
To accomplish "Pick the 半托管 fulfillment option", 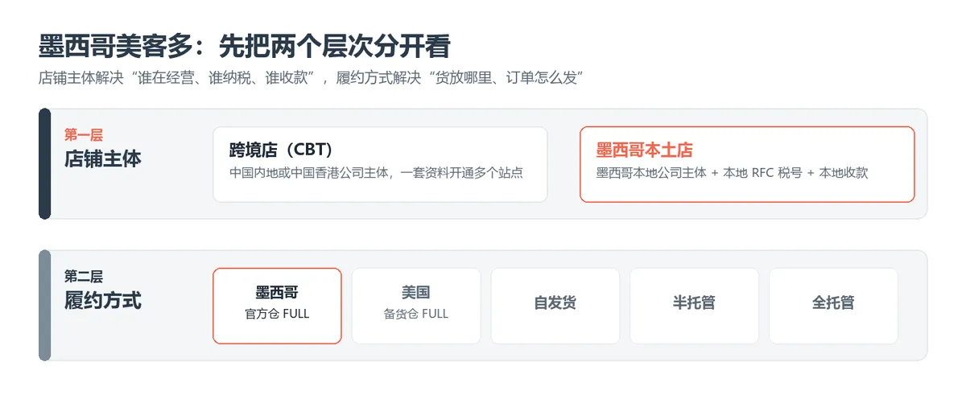I will pyautogui.click(x=694, y=306).
